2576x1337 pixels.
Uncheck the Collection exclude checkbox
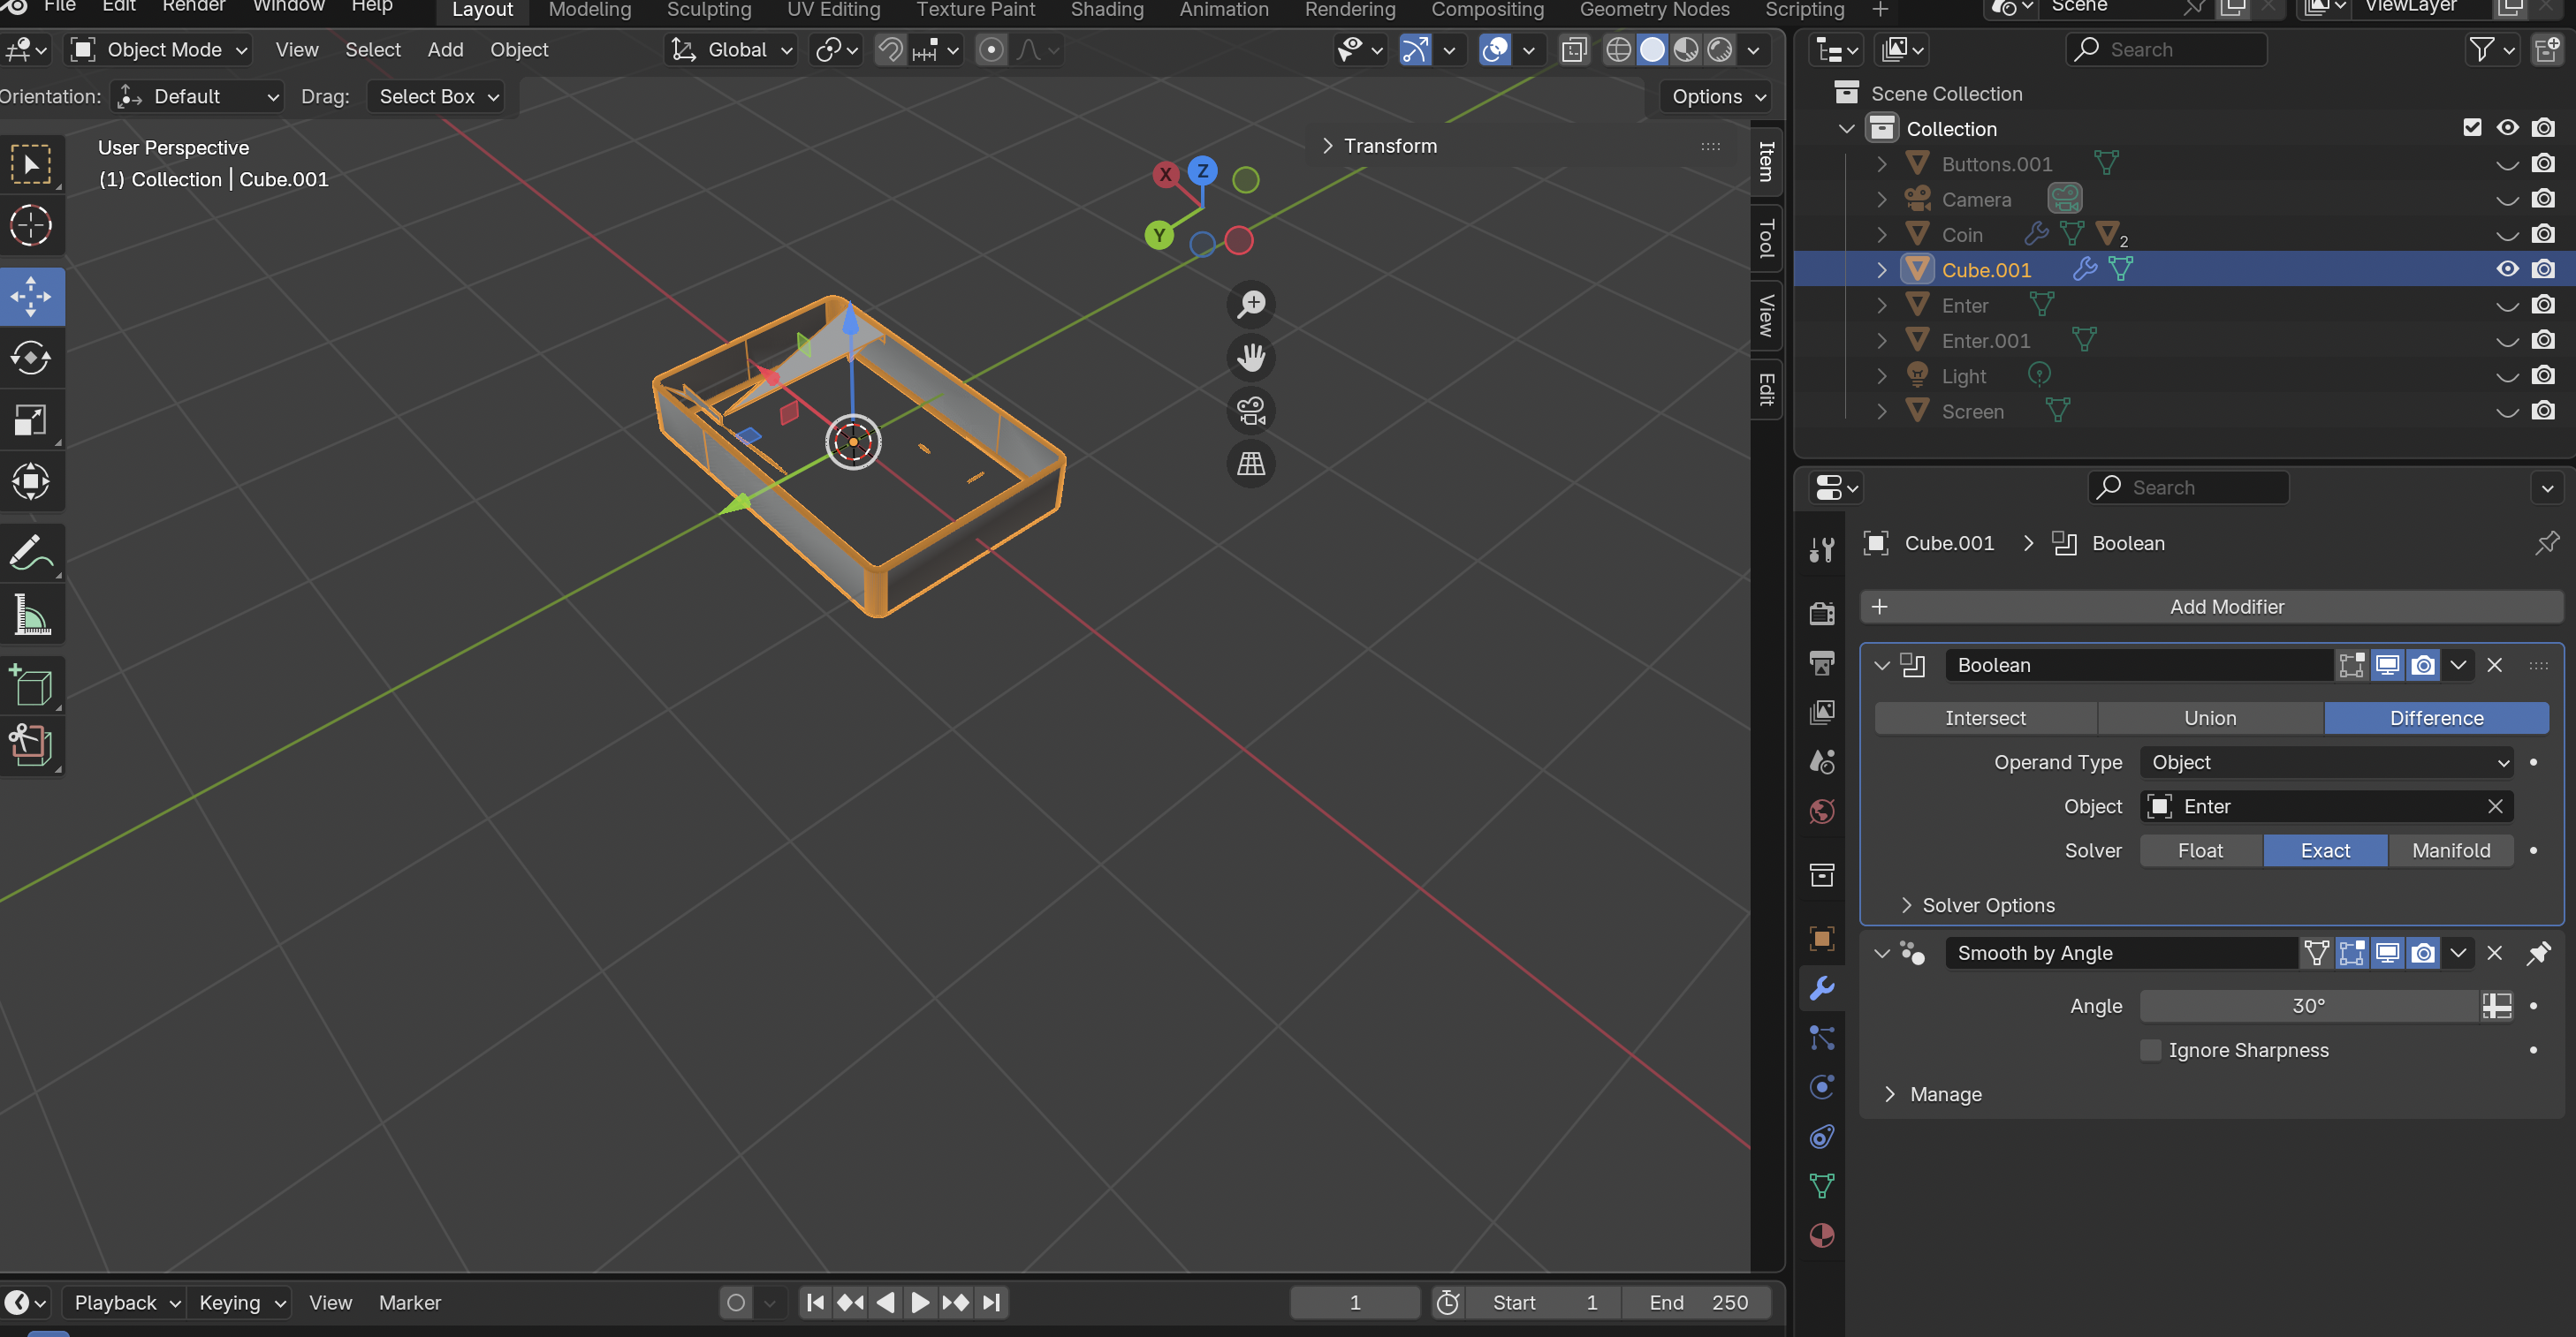(x=2472, y=128)
